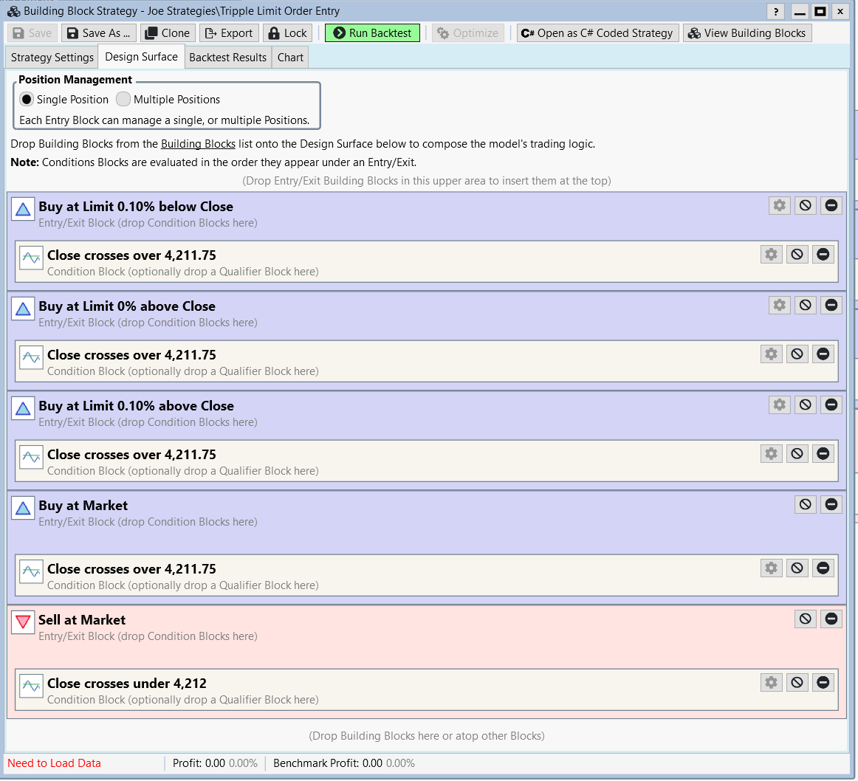This screenshot has height=781, width=858.
Task: Disable the Buy at Limit 0% above Close block
Action: [x=806, y=305]
